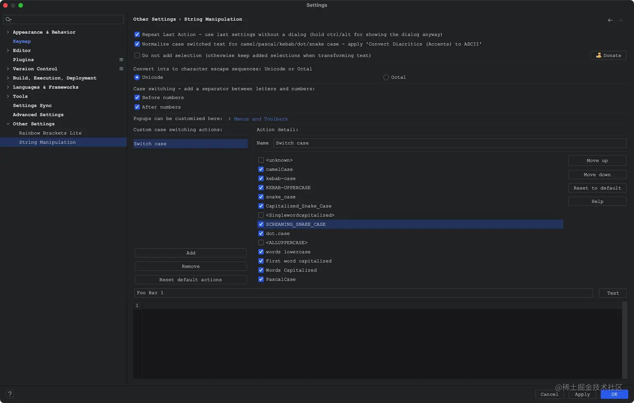The image size is (634, 403).
Task: Click the Plugins row settings marker icon
Action: pos(121,59)
